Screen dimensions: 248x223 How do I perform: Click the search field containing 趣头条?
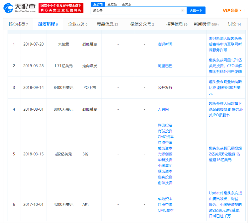point(136,11)
